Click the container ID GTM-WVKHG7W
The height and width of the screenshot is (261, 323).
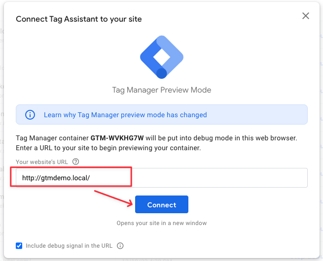117,138
